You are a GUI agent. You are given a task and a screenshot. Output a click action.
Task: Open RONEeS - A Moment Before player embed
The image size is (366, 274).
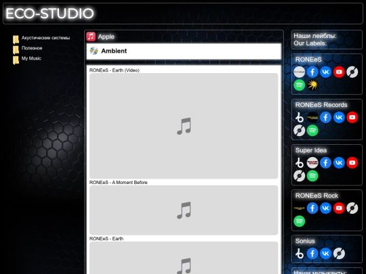tap(184, 210)
